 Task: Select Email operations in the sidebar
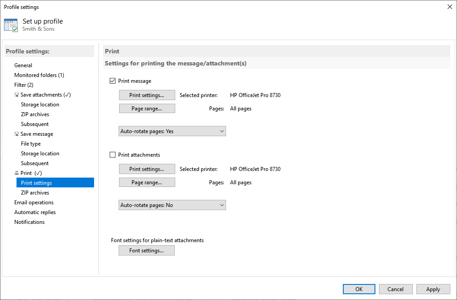pyautogui.click(x=33, y=202)
